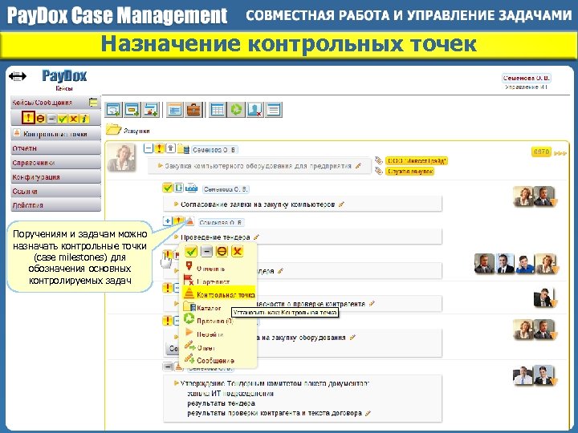Mark completed with popup green checkmark

191,251
